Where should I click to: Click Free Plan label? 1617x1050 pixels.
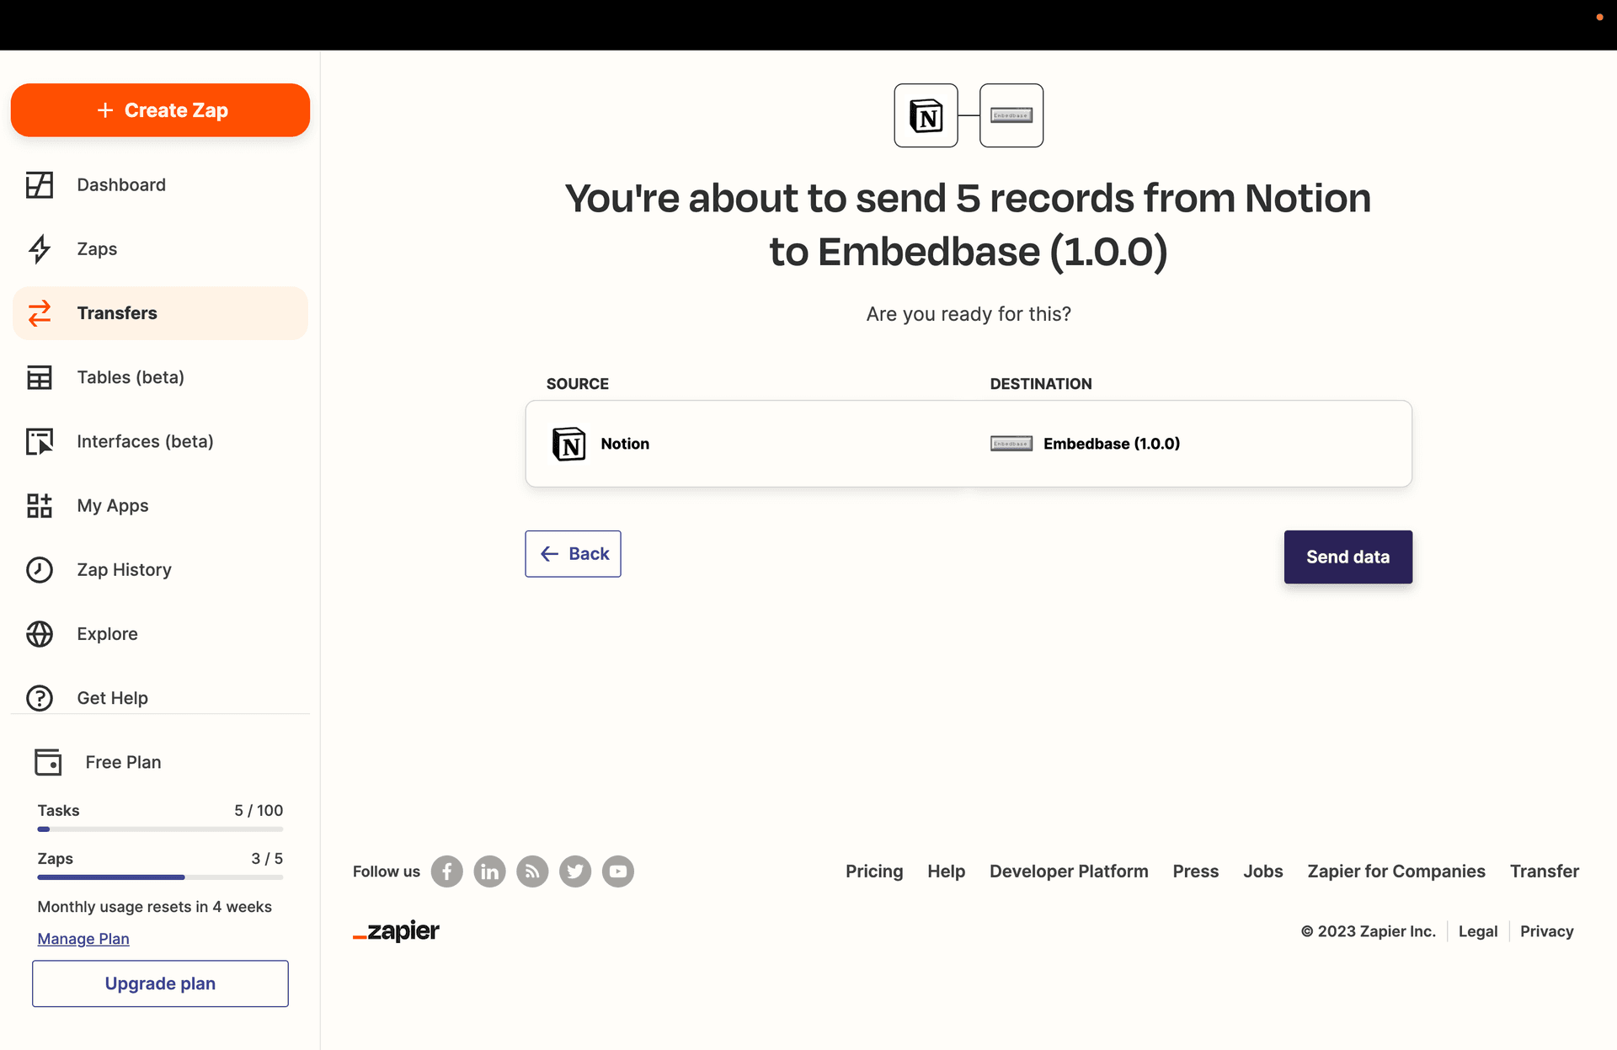pyautogui.click(x=123, y=762)
